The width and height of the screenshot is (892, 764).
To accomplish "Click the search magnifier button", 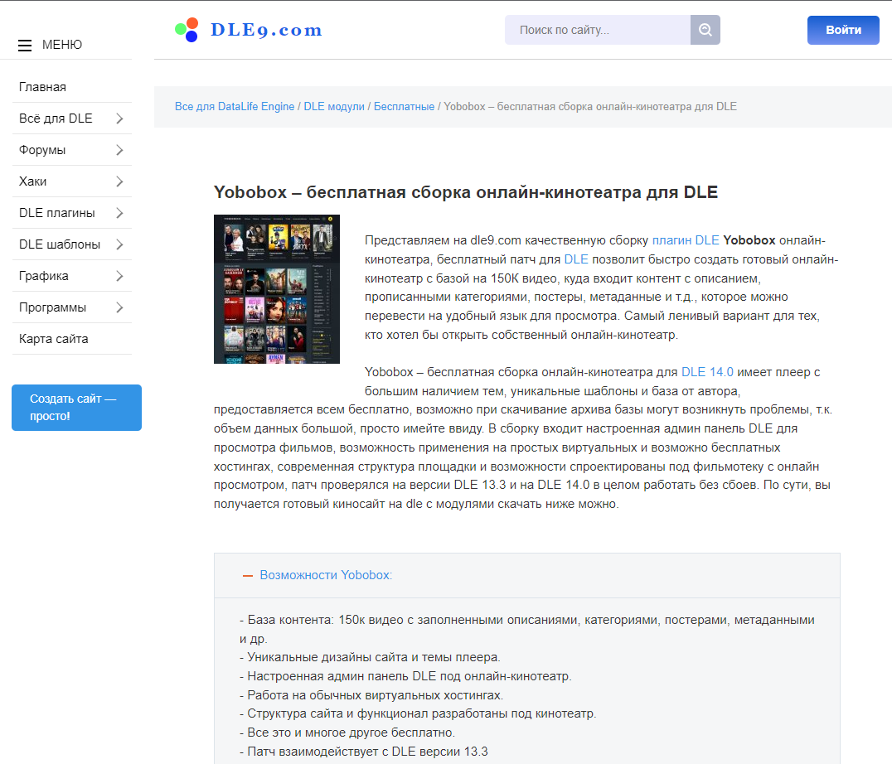I will [705, 30].
